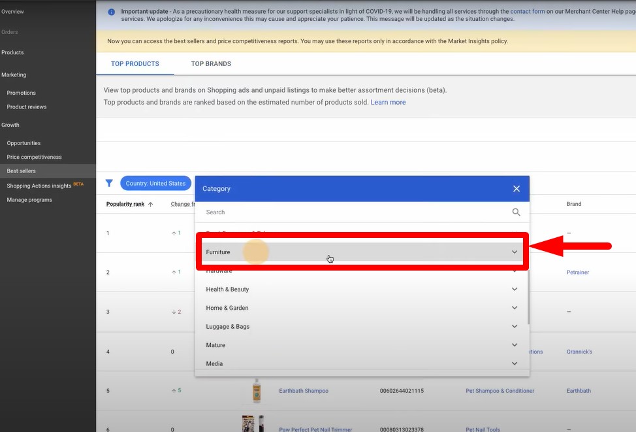636x432 pixels.
Task: Click the info icon beside Important update
Action: point(112,12)
